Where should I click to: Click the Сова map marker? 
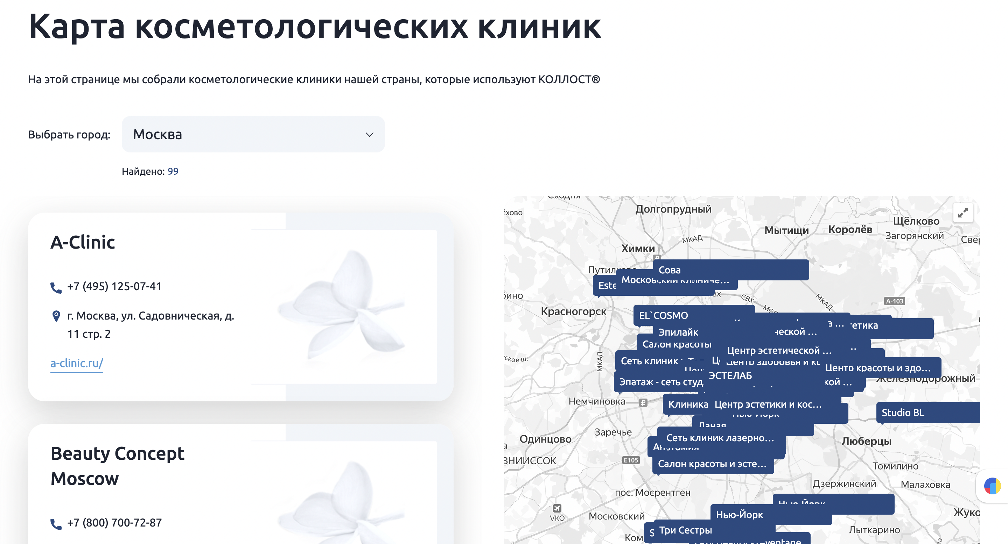(x=731, y=270)
